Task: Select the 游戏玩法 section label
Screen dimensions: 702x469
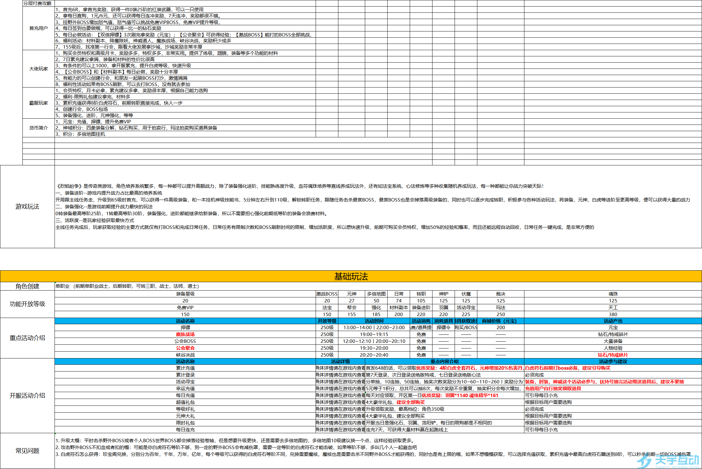Action: (x=27, y=206)
